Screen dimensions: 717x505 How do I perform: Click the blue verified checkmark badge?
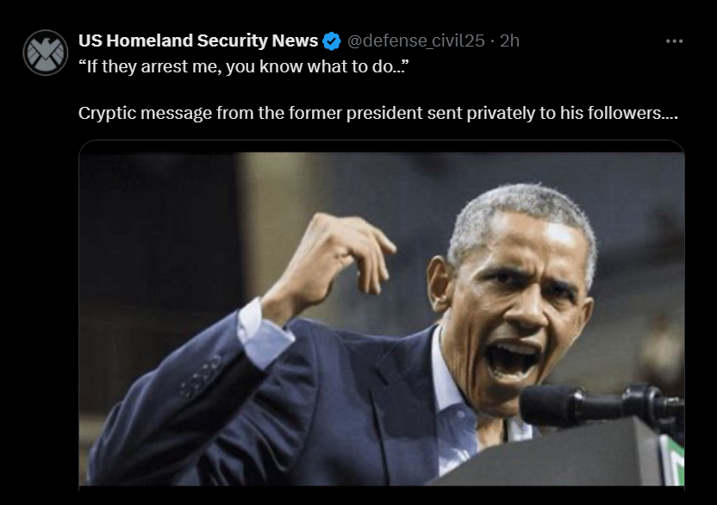point(332,41)
